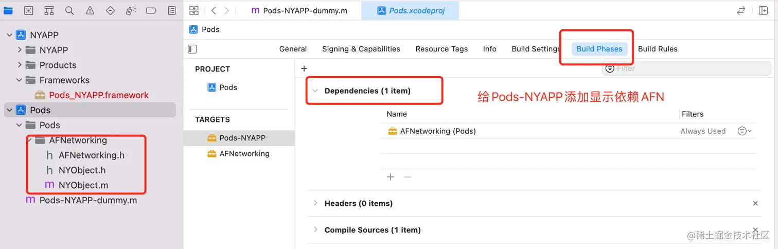Expand the Headers build phase
This screenshot has height=249, width=778.
(x=315, y=203)
